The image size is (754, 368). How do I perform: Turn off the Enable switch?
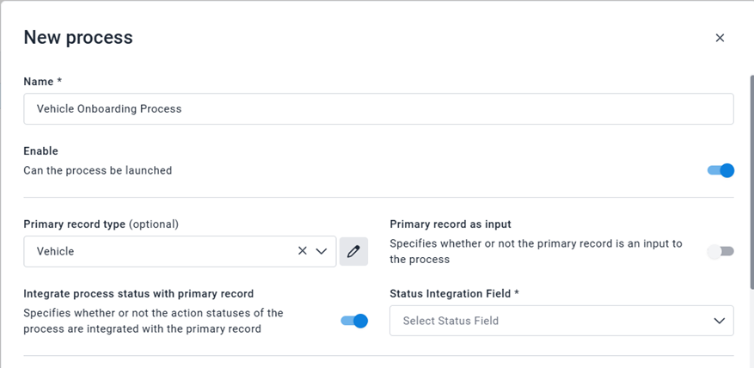(x=720, y=170)
